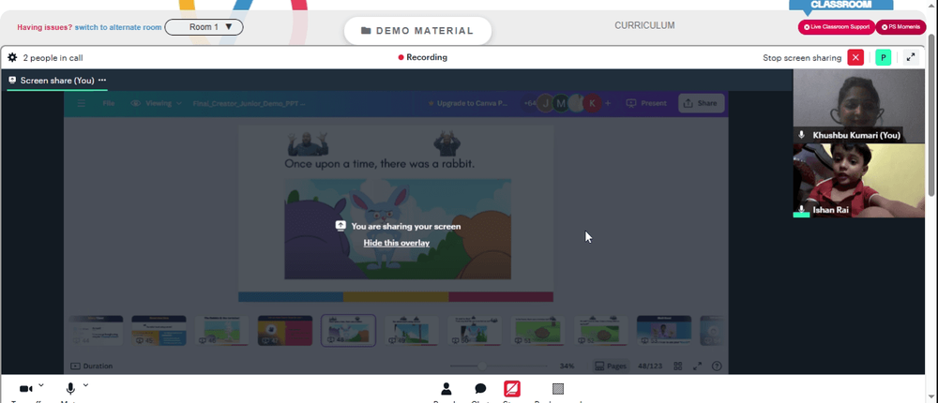Image resolution: width=938 pixels, height=403 pixels.
Task: Click the M collaborator avatar
Action: [x=561, y=103]
